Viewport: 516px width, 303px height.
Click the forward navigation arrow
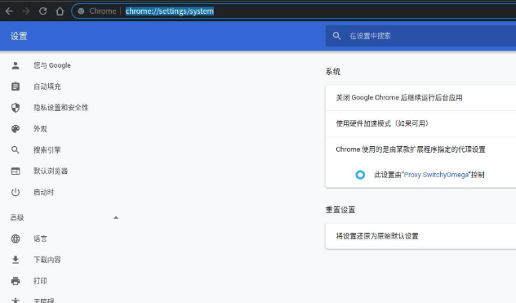point(26,11)
